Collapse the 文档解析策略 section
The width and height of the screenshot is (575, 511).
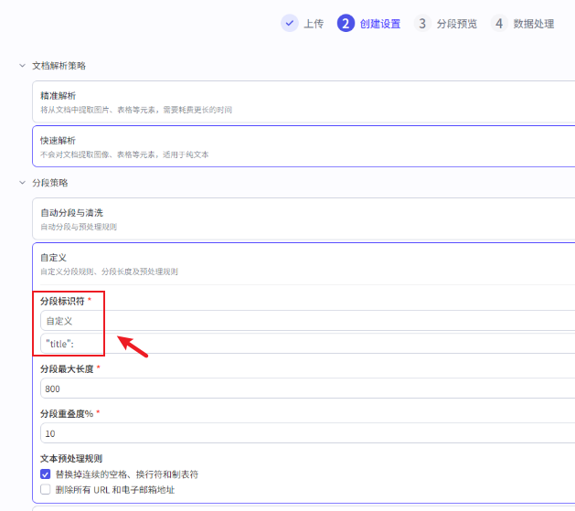(x=22, y=66)
